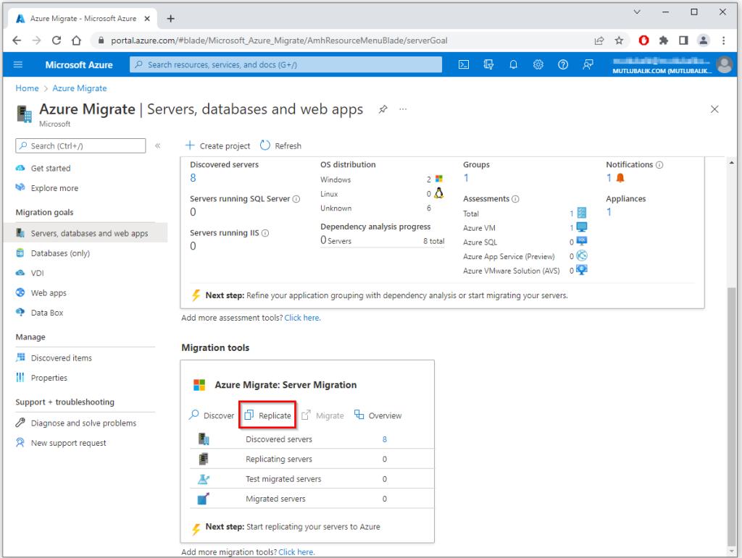Close the Azure Migrate blade
The image size is (742, 558).
(x=714, y=109)
